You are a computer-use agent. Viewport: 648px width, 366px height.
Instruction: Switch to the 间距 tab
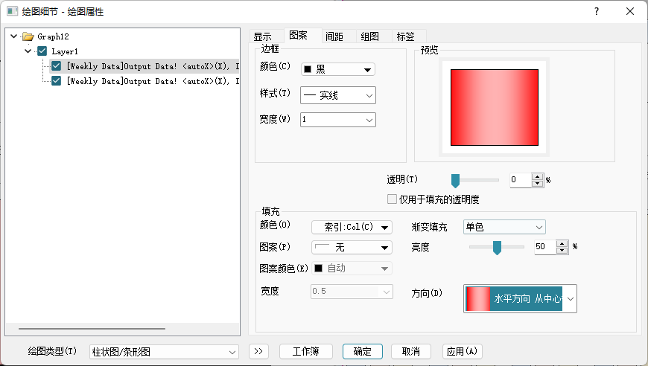coord(334,36)
